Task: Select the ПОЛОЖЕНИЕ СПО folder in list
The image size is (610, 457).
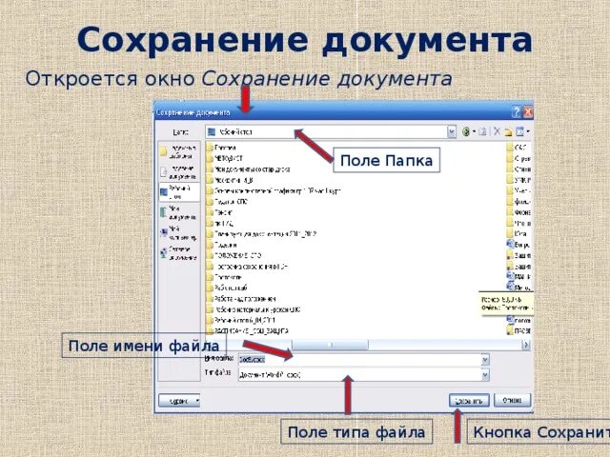Action: pyautogui.click(x=234, y=256)
